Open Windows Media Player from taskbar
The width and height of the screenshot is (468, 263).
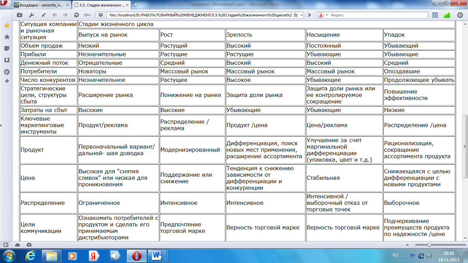click(73, 255)
